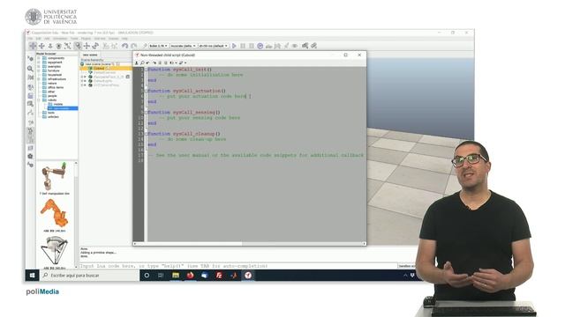This screenshot has width=565, height=317.
Task: Toggle model browser visibility
Action: [x=30, y=131]
